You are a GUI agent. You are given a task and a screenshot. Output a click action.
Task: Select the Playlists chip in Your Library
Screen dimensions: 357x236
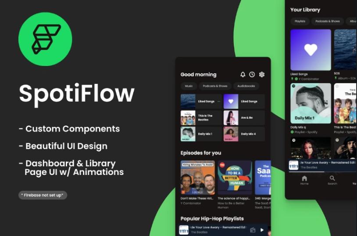[x=300, y=21]
